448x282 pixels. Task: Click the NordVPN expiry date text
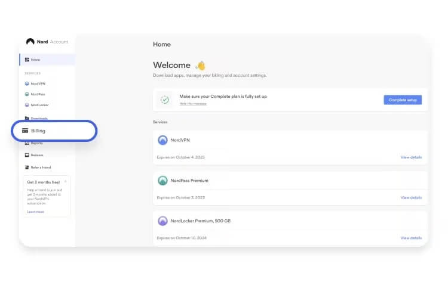(181, 157)
